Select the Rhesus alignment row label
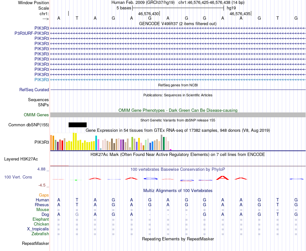The image size is (306, 251). click(x=42, y=205)
